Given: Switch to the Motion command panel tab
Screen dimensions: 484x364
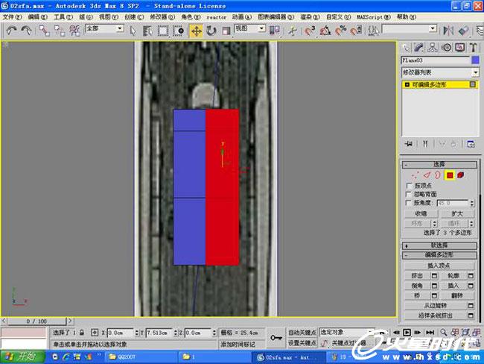Looking at the screenshot, I should coord(446,47).
